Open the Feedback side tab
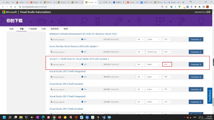The image size is (214, 120). [x=210, y=96]
